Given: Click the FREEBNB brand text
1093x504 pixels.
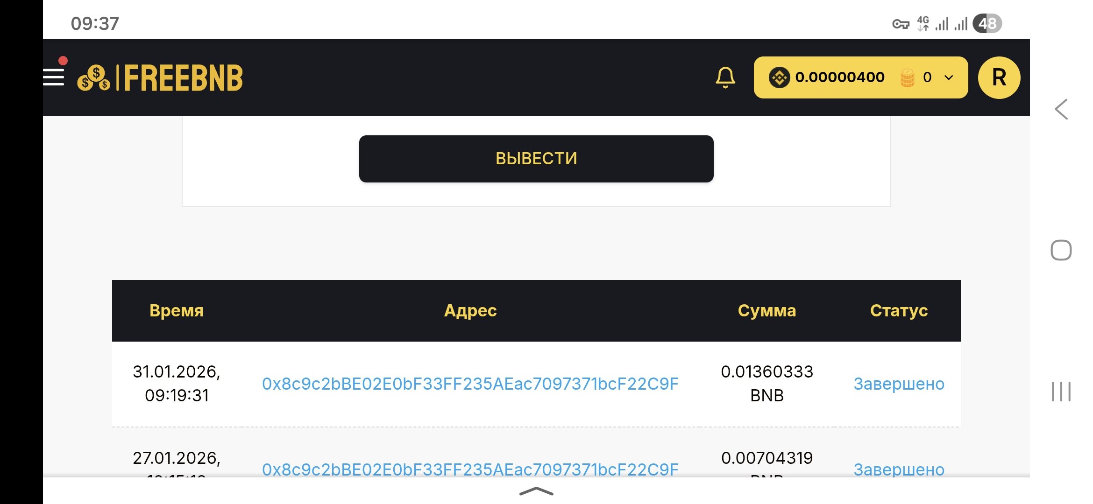Looking at the screenshot, I should click(184, 78).
